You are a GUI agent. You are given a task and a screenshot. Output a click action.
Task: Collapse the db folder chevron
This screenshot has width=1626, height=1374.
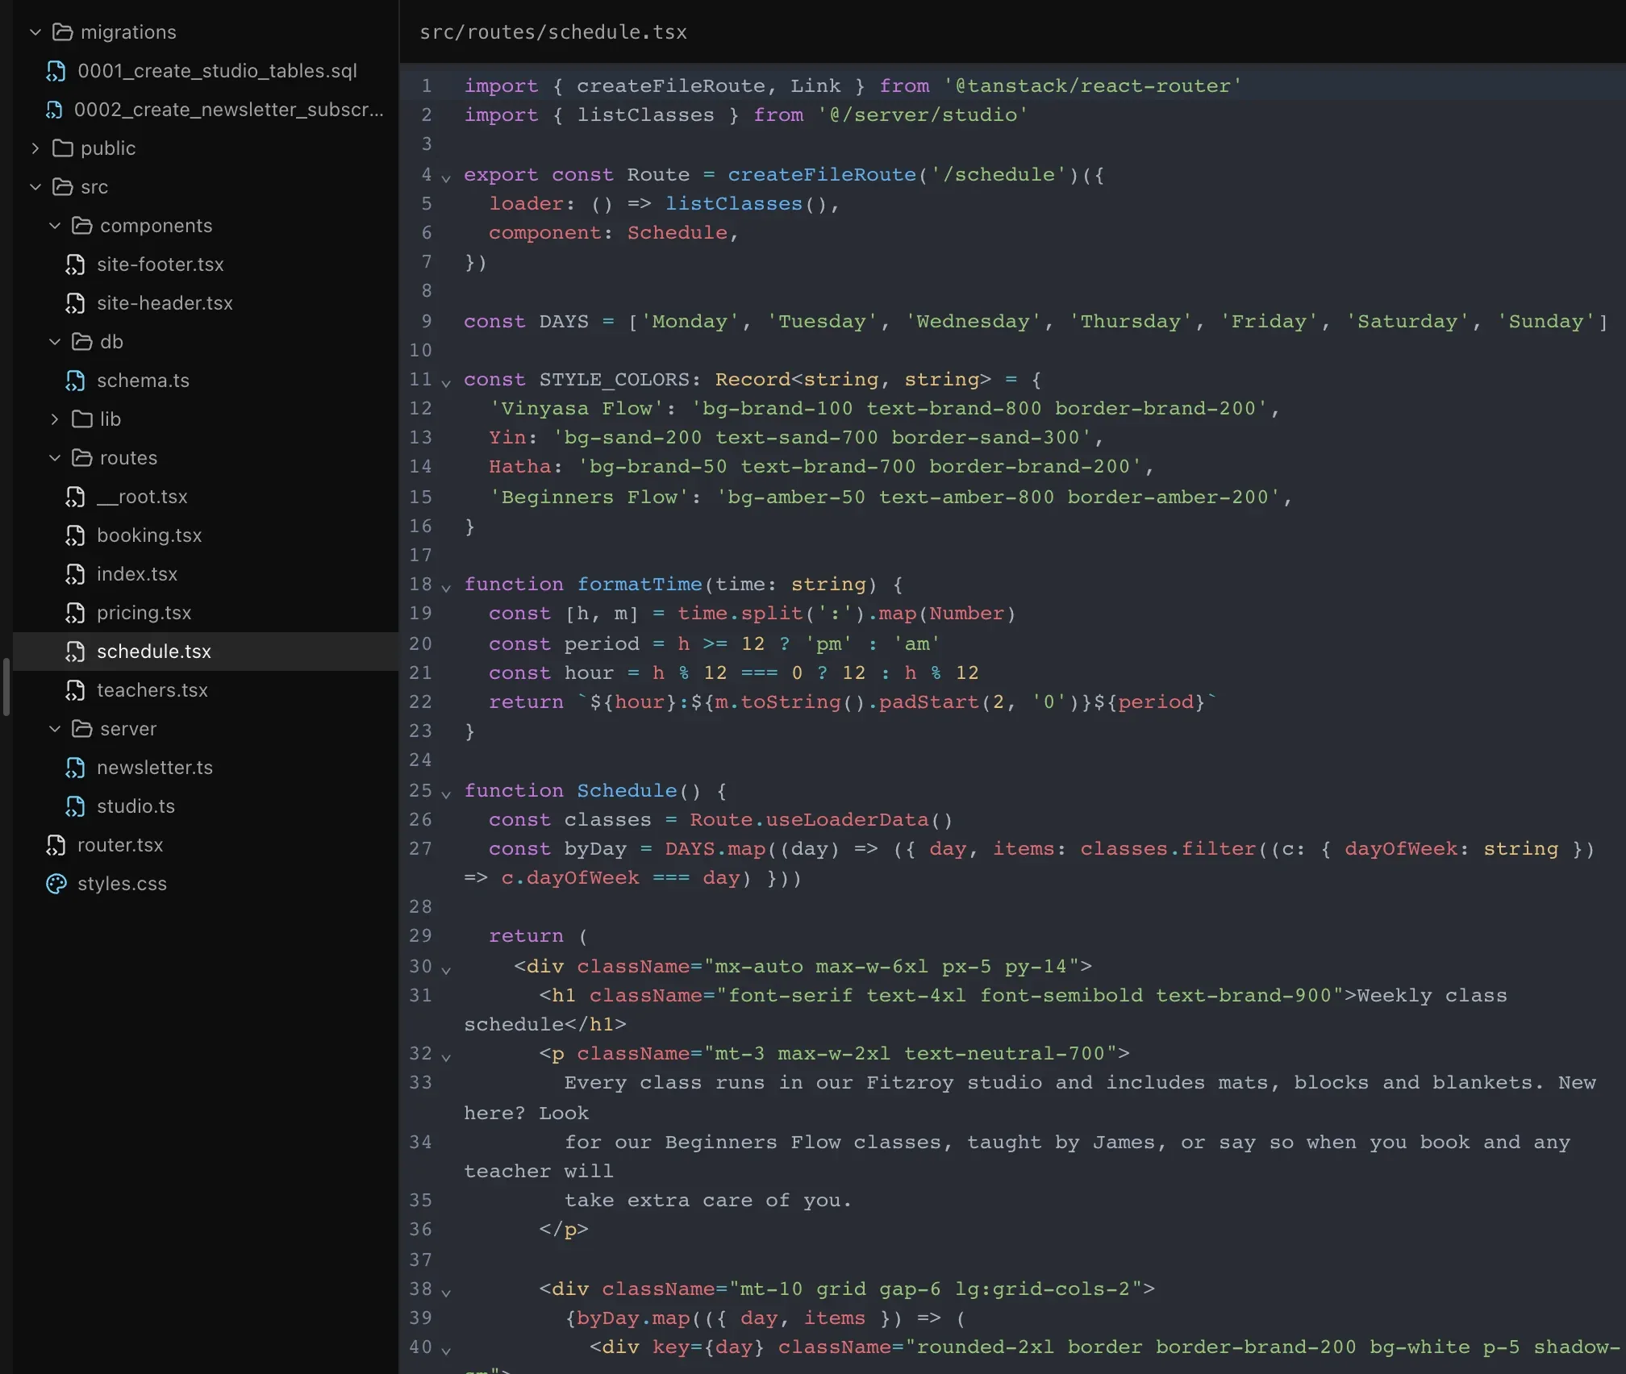coord(55,342)
